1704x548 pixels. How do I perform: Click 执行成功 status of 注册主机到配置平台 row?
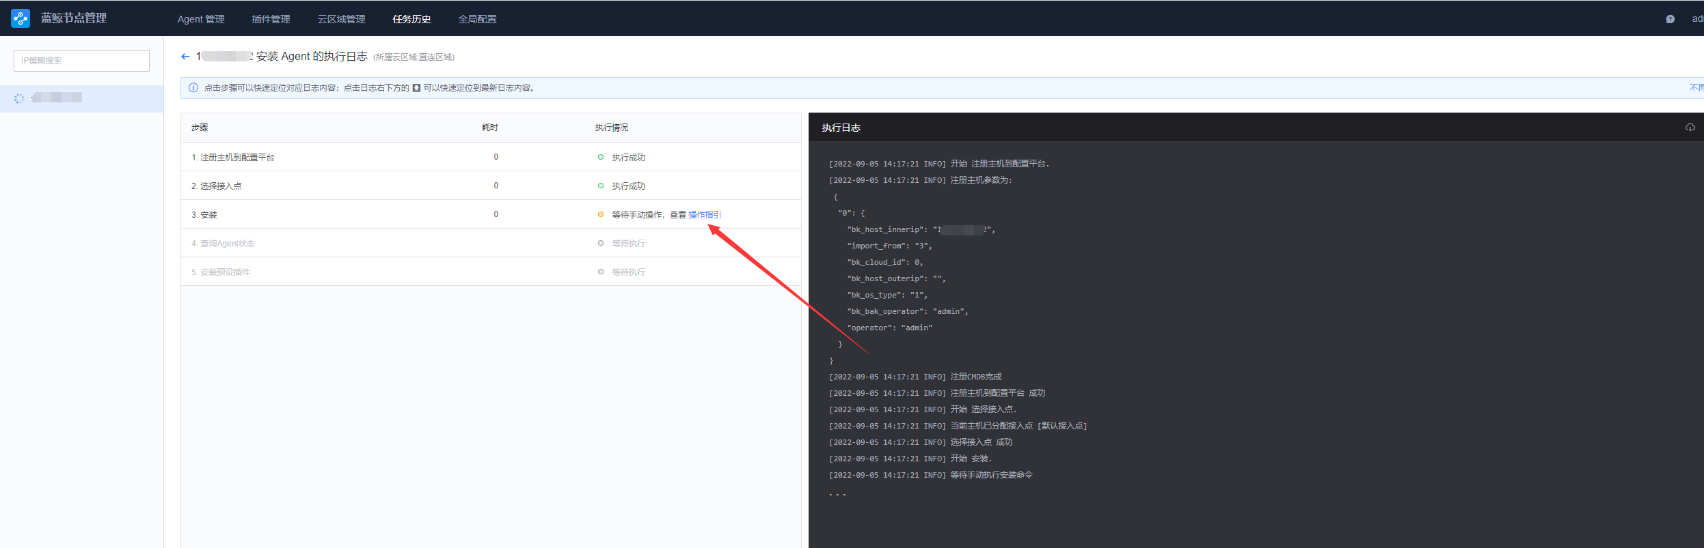628,158
